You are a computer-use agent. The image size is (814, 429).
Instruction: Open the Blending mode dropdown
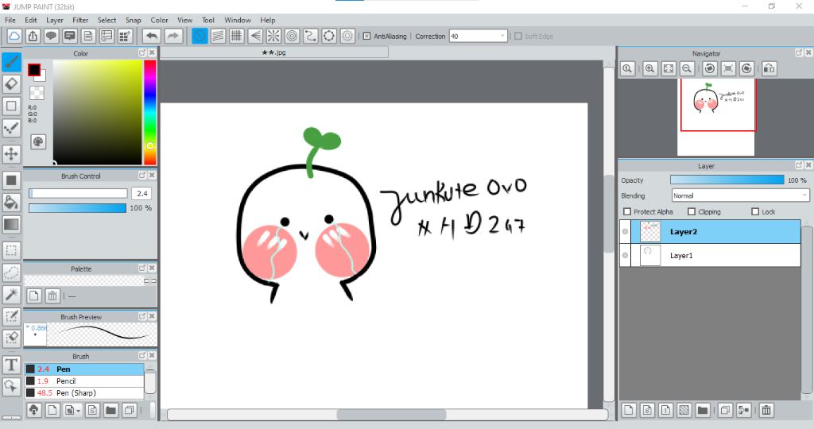(x=804, y=195)
